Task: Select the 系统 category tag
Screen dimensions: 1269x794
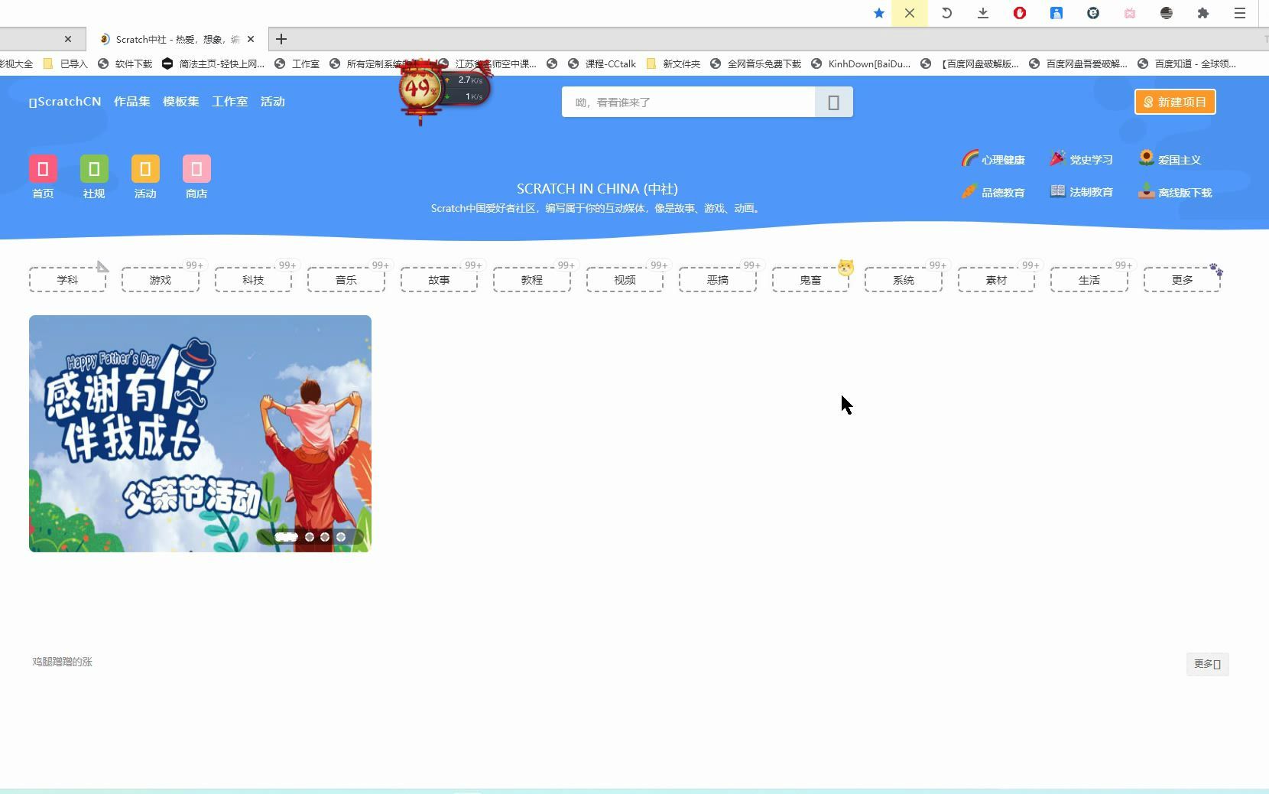Action: point(904,280)
